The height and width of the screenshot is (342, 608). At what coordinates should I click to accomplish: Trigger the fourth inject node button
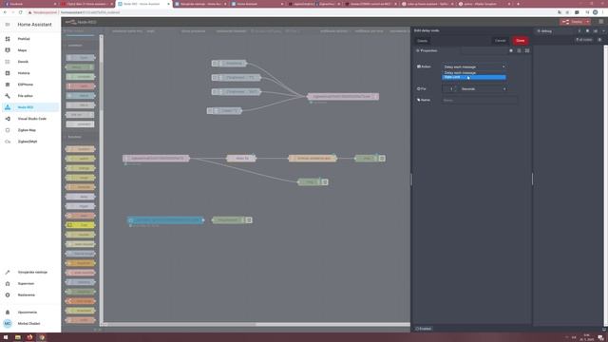click(x=210, y=111)
